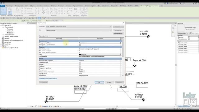Open the Файл tab
The width and height of the screenshot is (199, 112).
click(x=2, y=6)
